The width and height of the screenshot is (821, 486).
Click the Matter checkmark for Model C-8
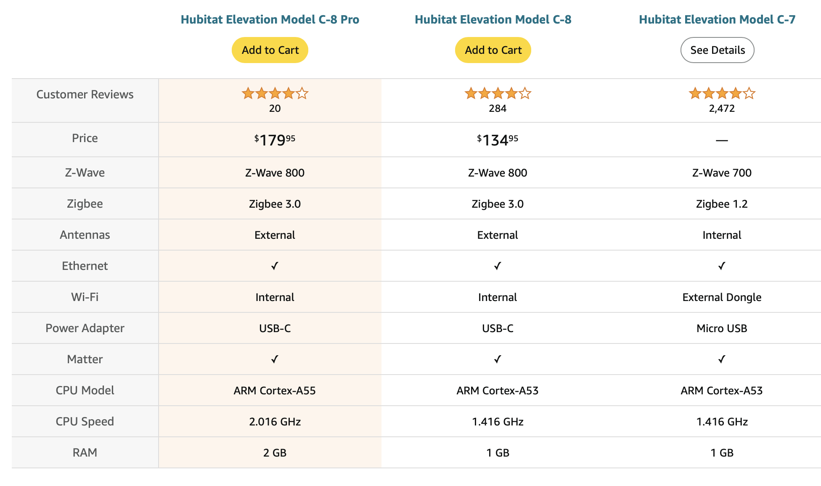tap(498, 359)
